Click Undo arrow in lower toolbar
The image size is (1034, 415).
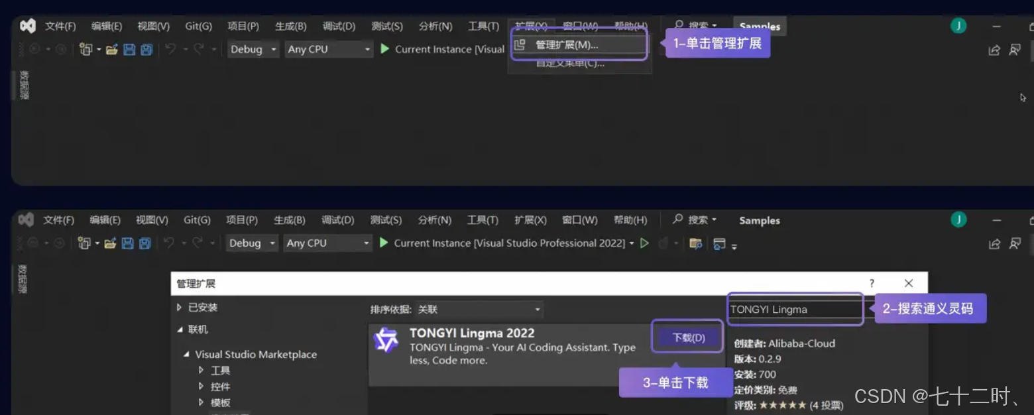coord(170,243)
